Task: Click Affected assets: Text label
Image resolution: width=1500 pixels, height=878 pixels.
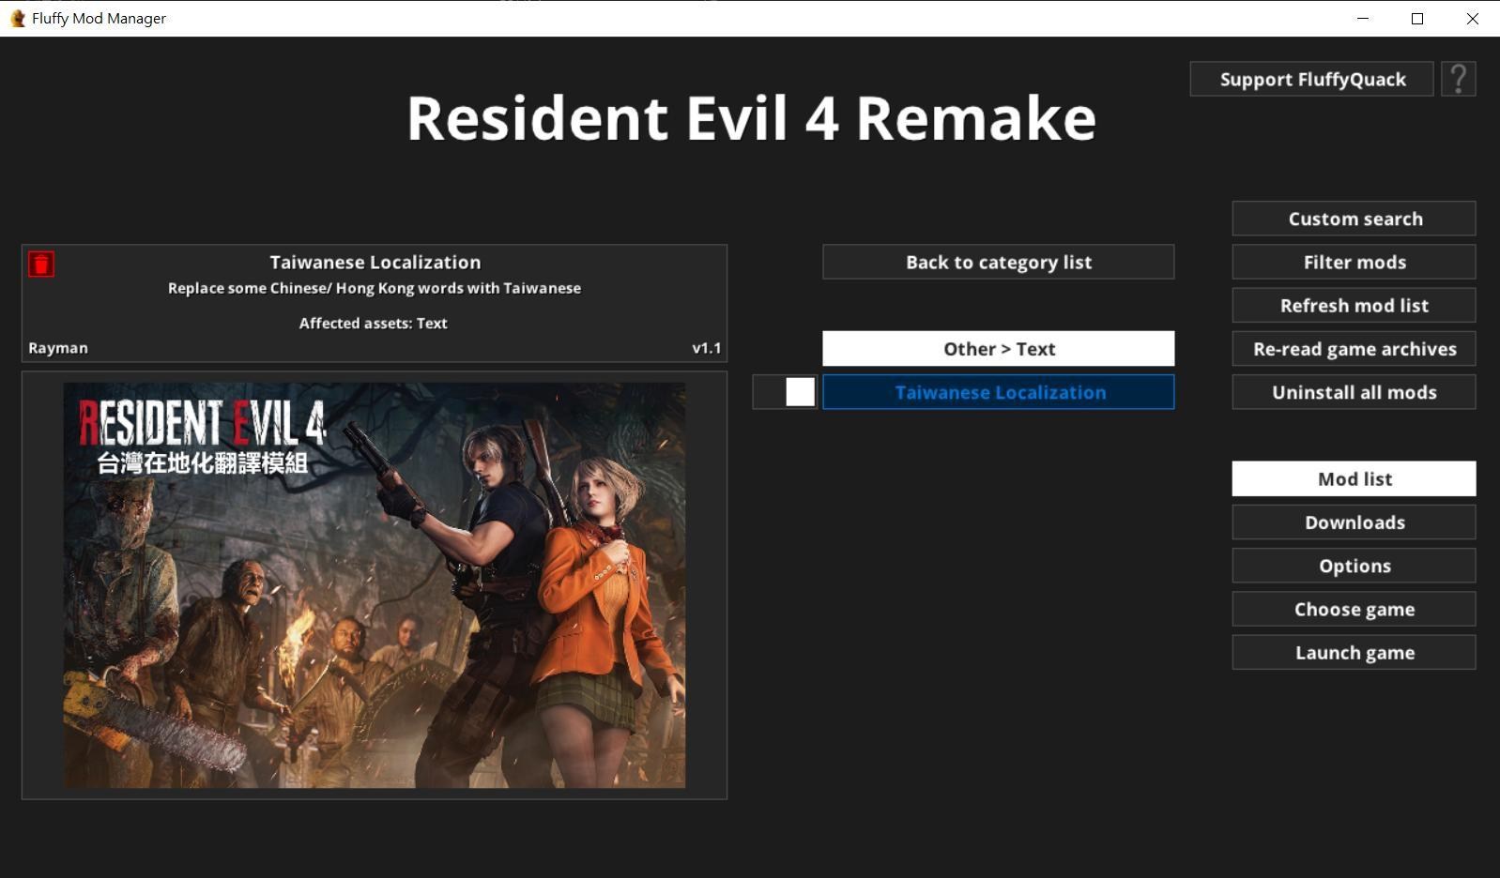Action: pos(374,323)
